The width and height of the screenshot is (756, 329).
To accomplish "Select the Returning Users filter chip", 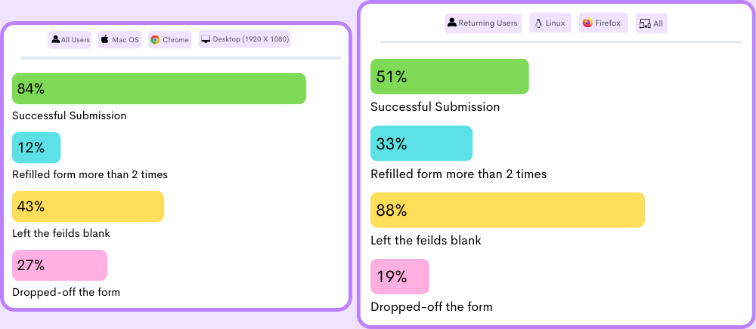I will click(484, 23).
